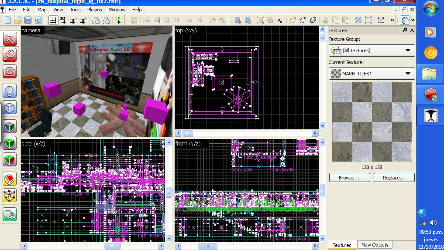The image size is (444, 250).
Task: Click the blue square plus icon
Action: pos(248,20)
